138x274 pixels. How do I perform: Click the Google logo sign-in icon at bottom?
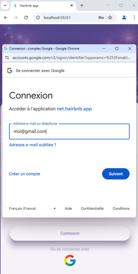click(x=70, y=260)
